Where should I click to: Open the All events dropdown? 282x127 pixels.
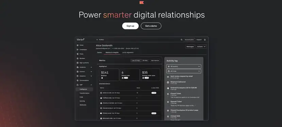[183, 66]
